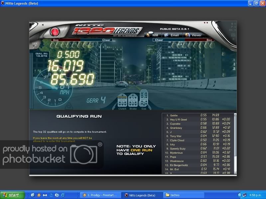Select Hey U R Good row
Viewport: 266px width, 199px height.
198,119
